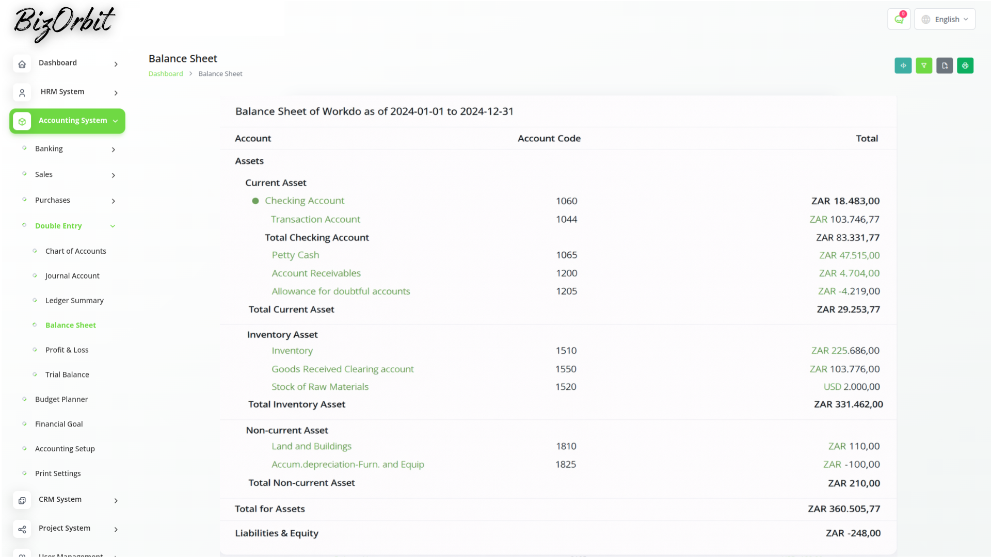991x557 pixels.
Task: Open the Budget Planner menu item
Action: pos(61,400)
